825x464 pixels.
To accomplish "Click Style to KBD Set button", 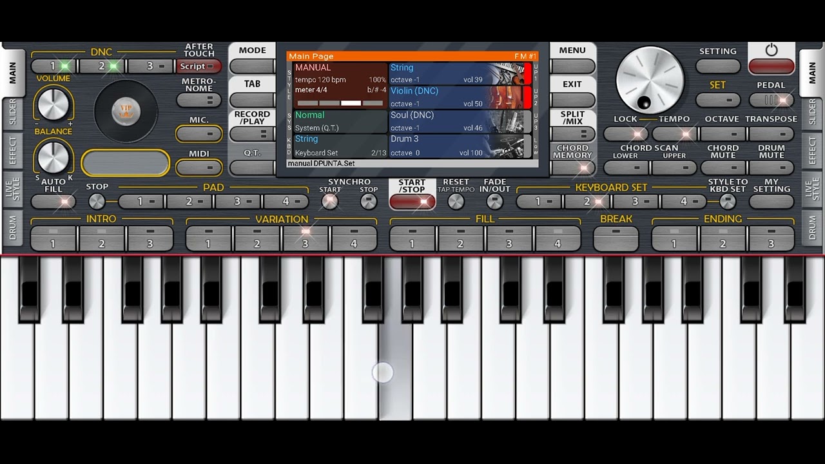I will coord(728,202).
